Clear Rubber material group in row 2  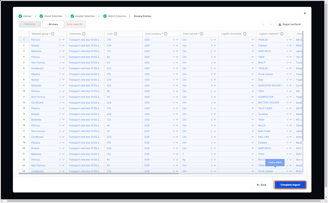[60, 46]
